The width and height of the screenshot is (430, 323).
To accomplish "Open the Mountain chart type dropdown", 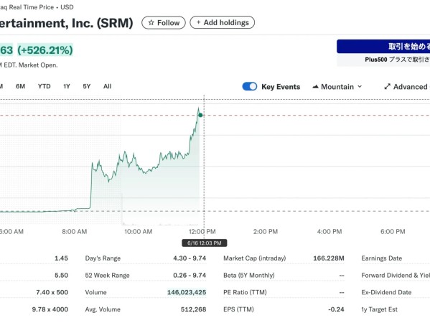I will click(x=337, y=87).
